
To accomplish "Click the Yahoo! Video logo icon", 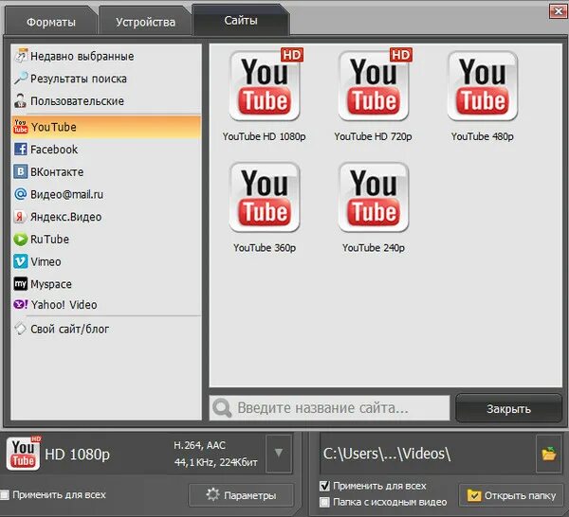I will pyautogui.click(x=21, y=304).
